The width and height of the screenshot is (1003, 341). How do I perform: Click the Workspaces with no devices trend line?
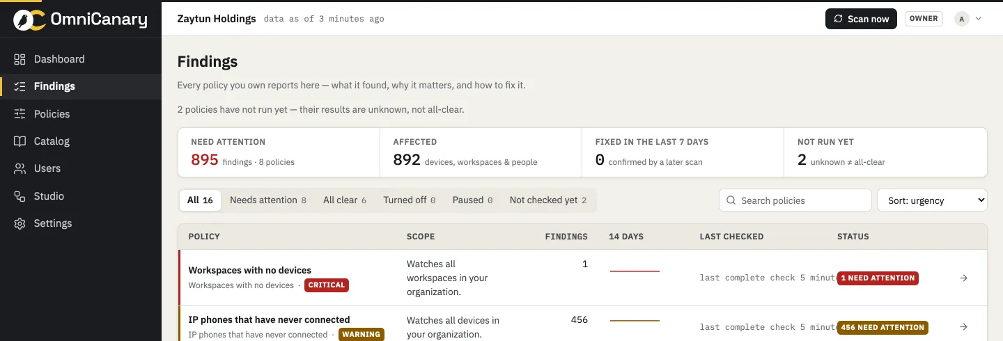pos(635,271)
